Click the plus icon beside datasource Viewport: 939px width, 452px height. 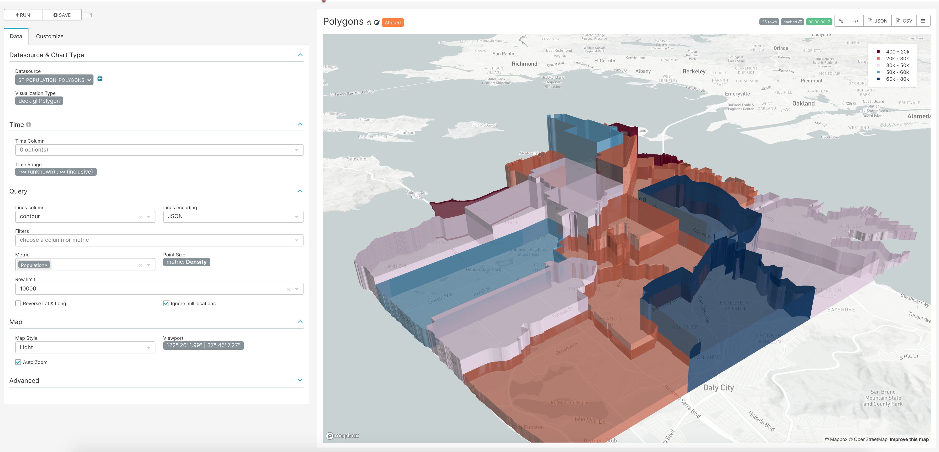pos(100,79)
